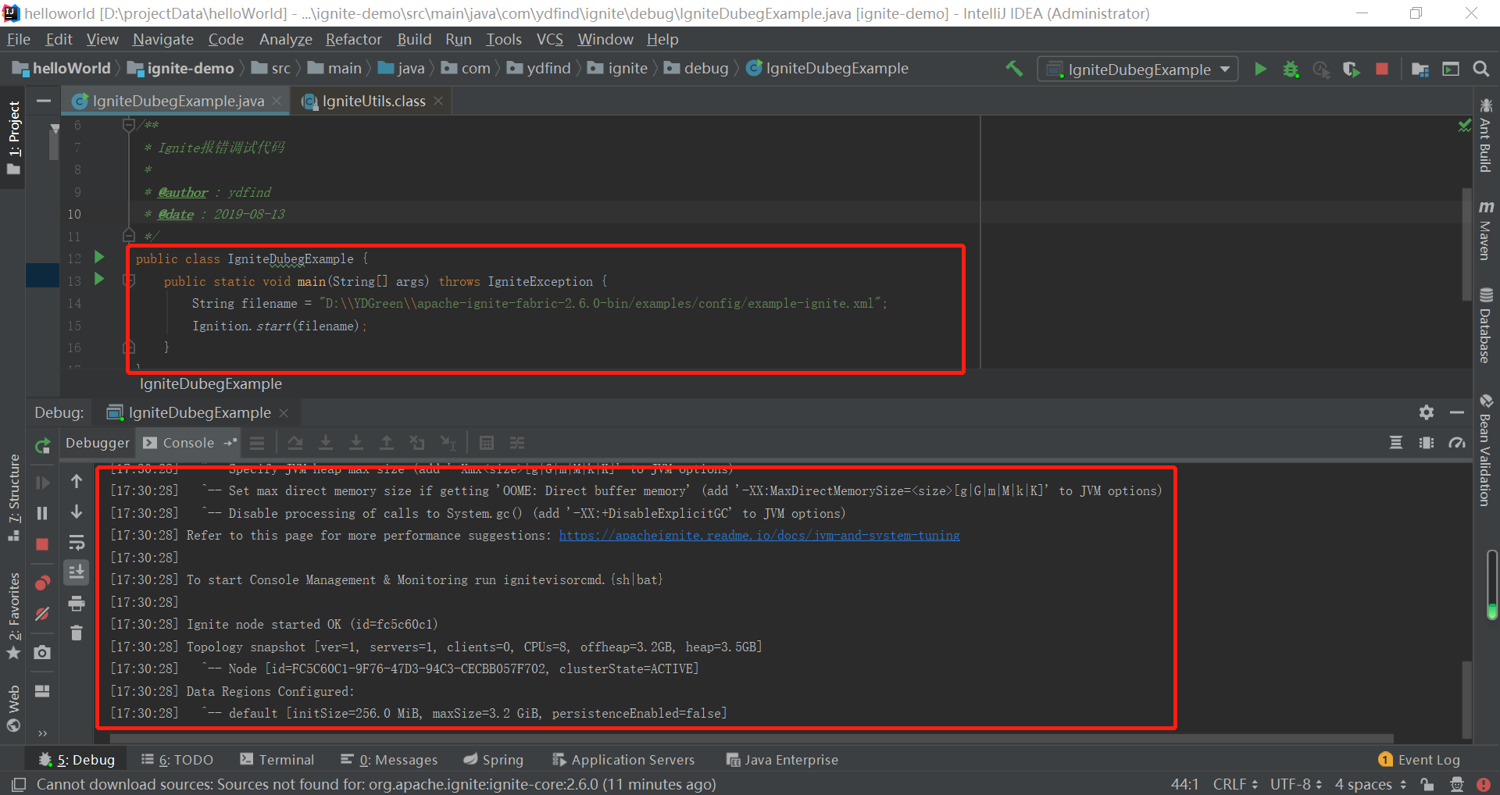This screenshot has width=1500, height=795.
Task: Collapse the Javadoc comment block fold
Action: click(x=128, y=125)
